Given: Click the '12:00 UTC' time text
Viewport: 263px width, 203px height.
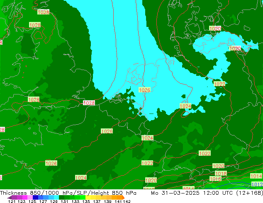Looking at the screenshot, I should coord(218,193).
